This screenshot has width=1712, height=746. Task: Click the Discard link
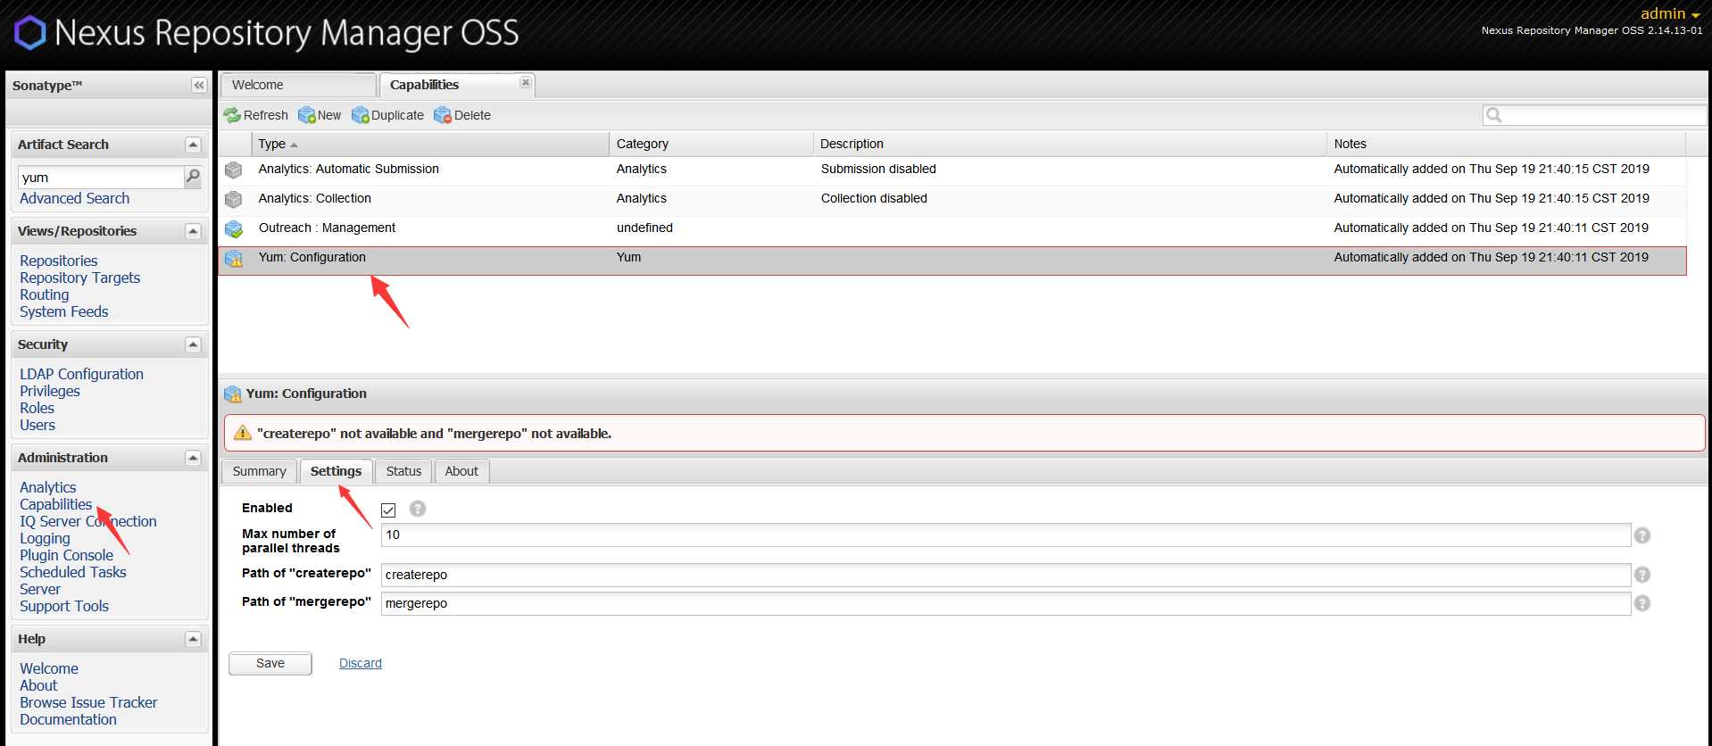pyautogui.click(x=361, y=663)
